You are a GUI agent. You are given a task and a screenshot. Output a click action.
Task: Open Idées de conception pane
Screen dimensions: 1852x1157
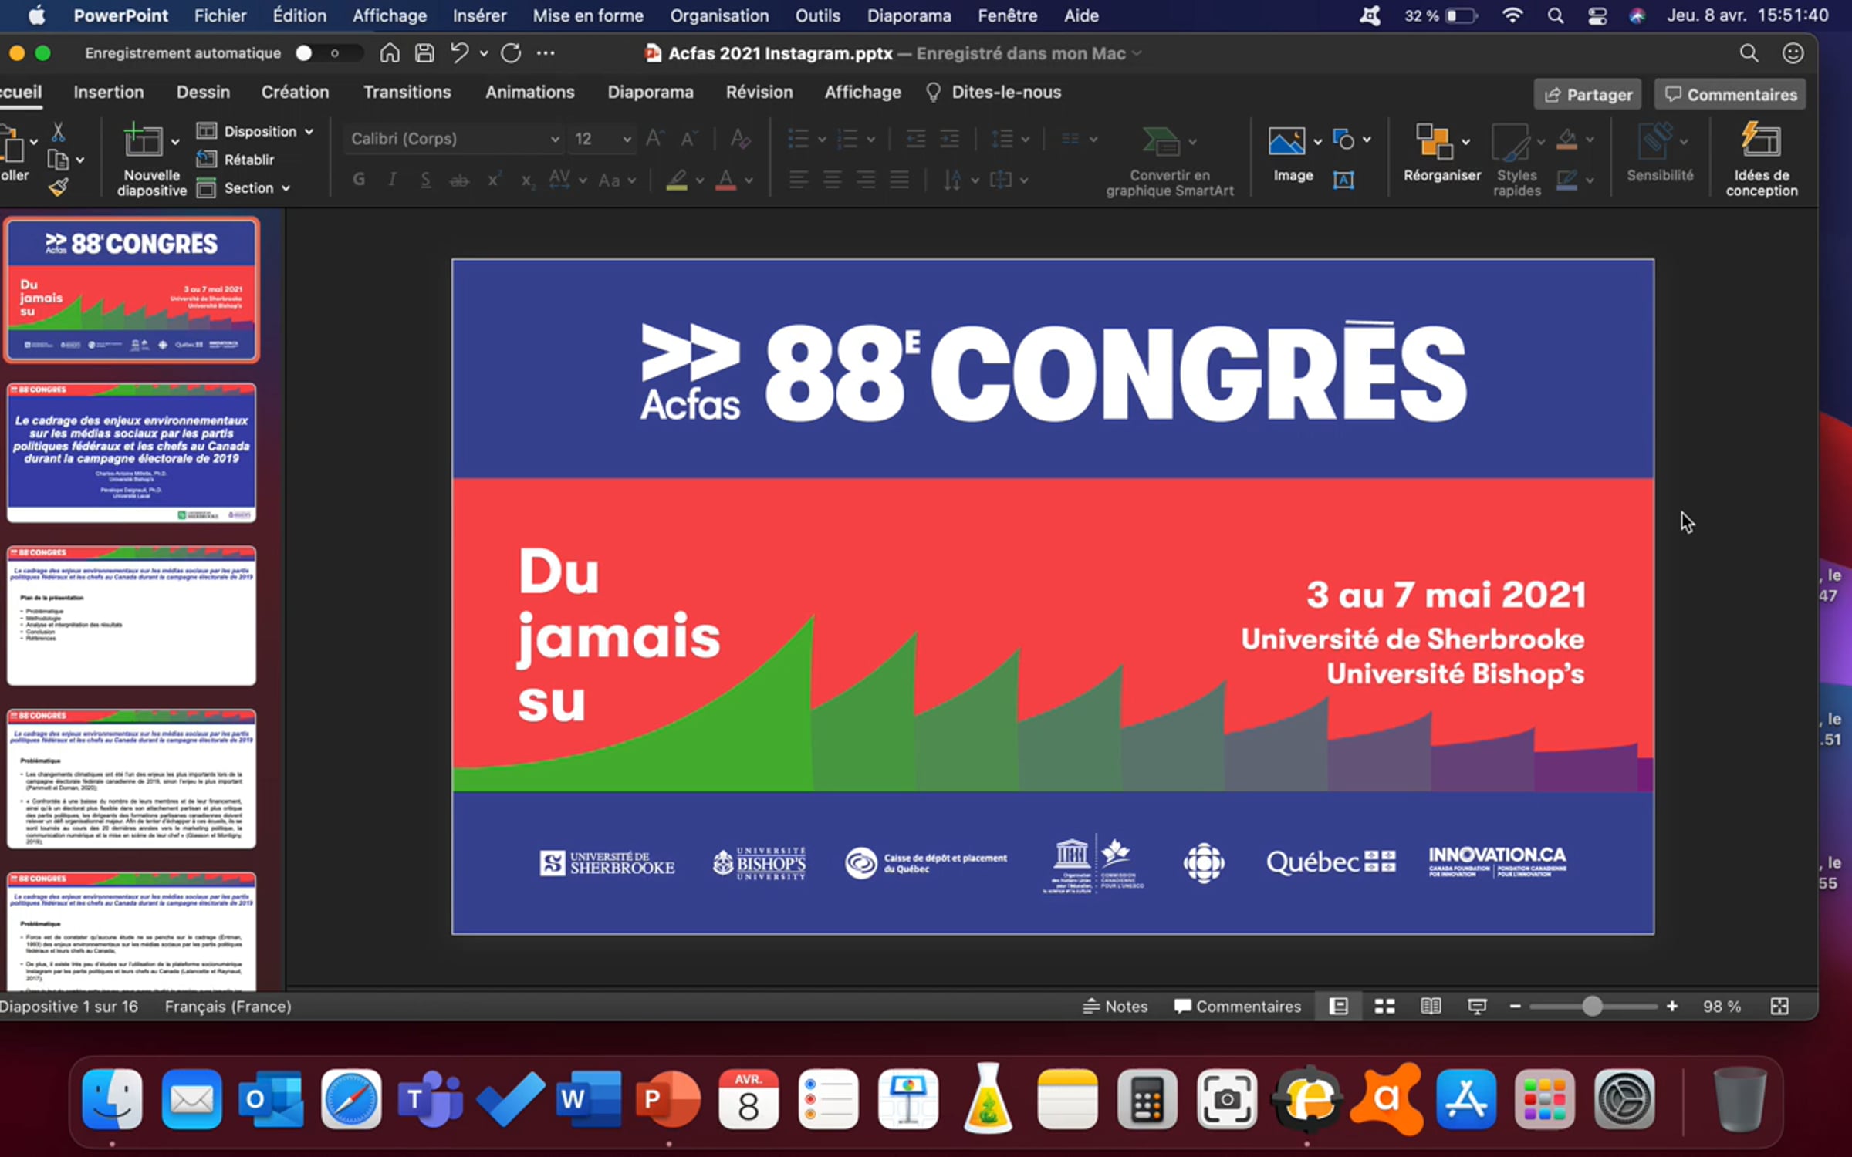click(x=1762, y=160)
